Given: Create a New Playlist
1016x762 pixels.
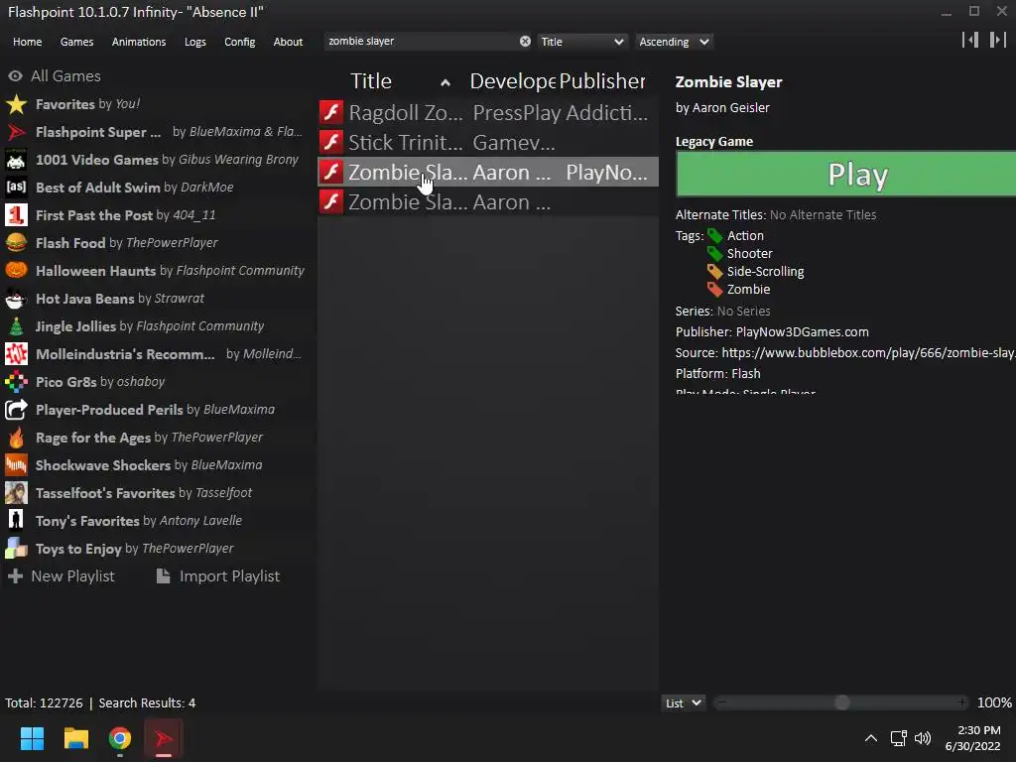Looking at the screenshot, I should [61, 576].
